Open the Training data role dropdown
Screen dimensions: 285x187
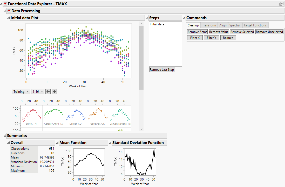21,91
